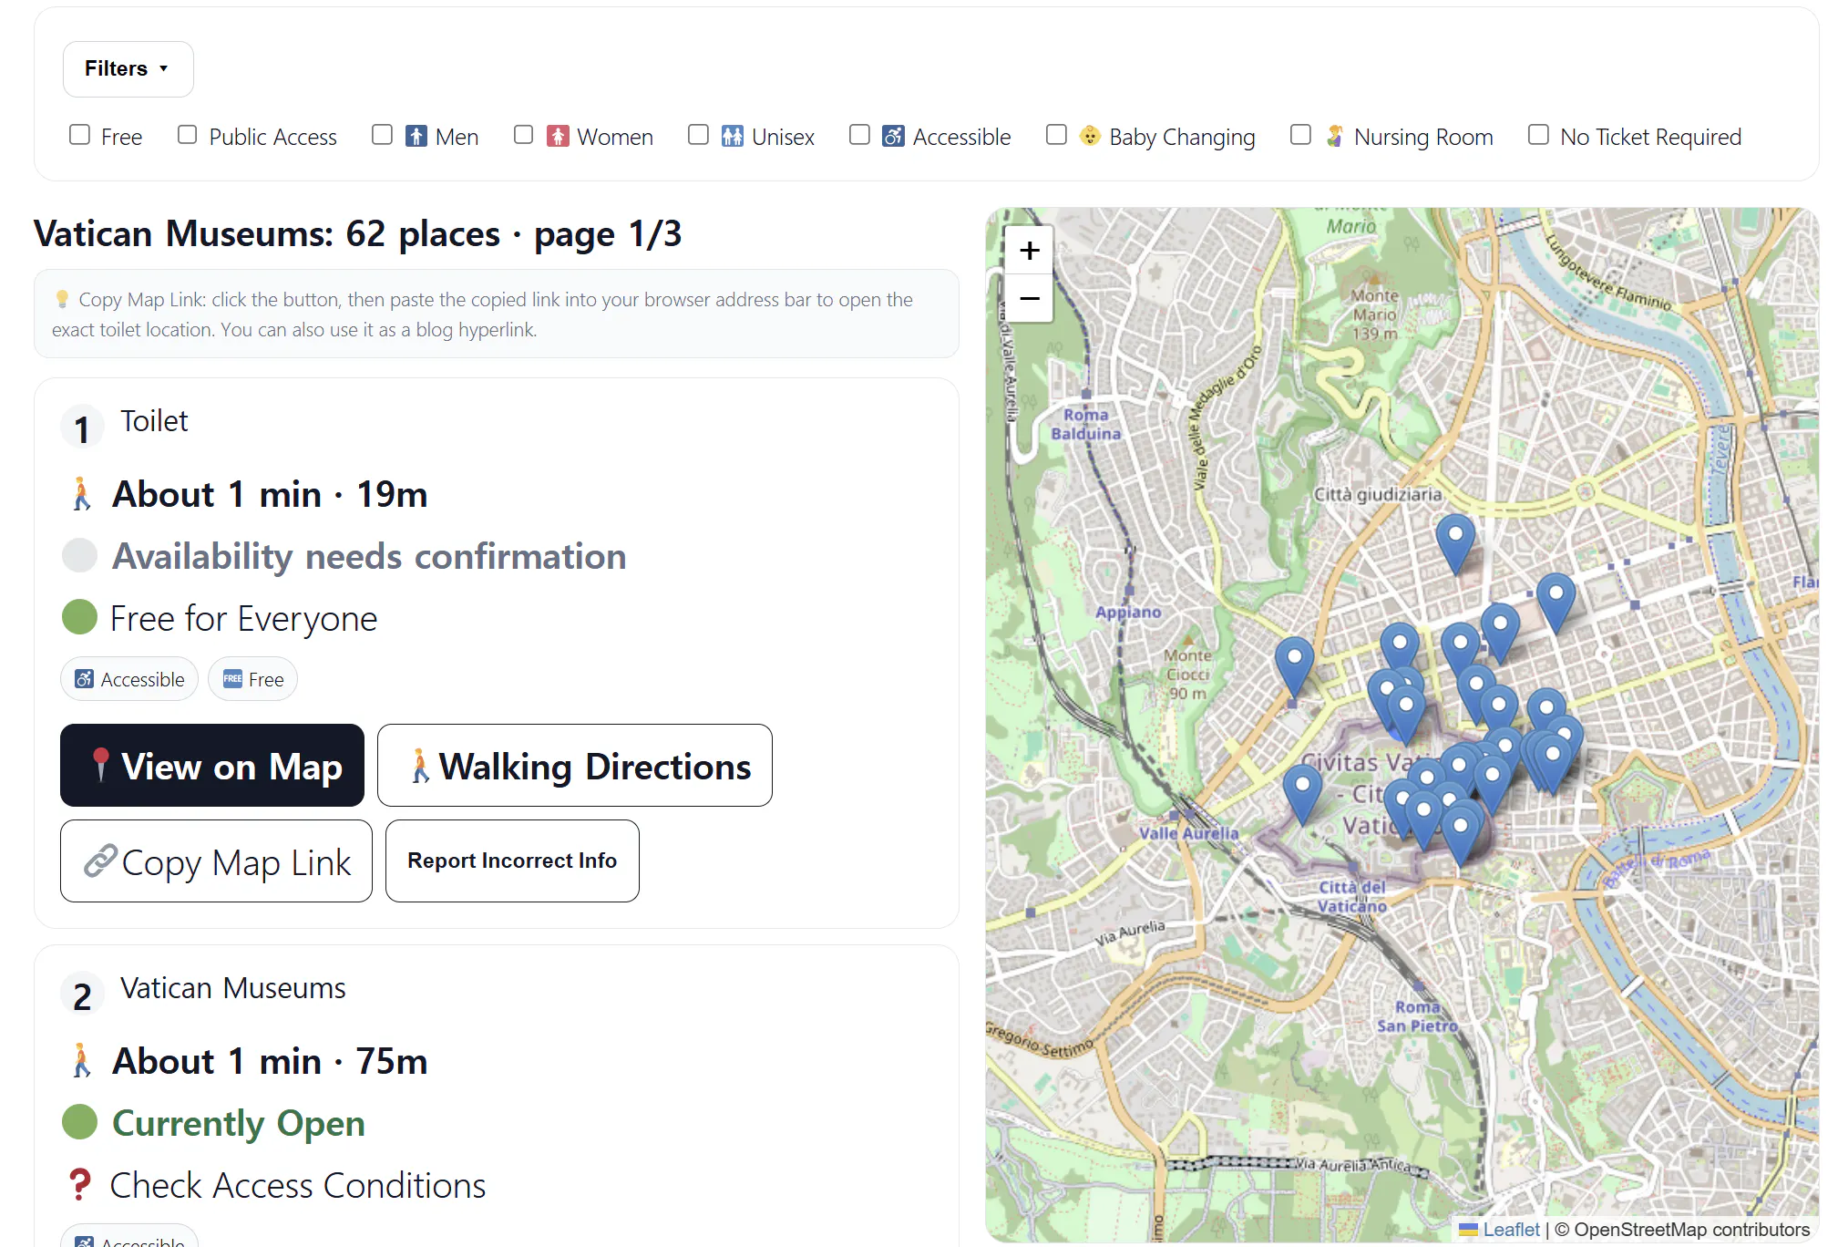The width and height of the screenshot is (1838, 1247).
Task: Click the green dot beside Currently Open
Action: (79, 1122)
